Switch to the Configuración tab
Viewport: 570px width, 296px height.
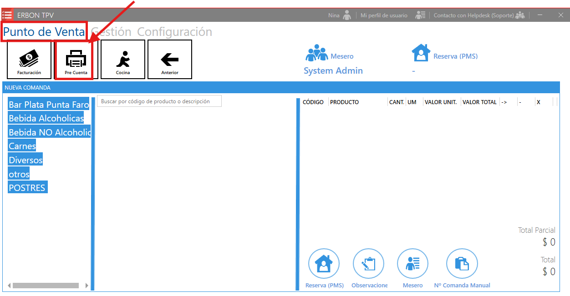[174, 32]
